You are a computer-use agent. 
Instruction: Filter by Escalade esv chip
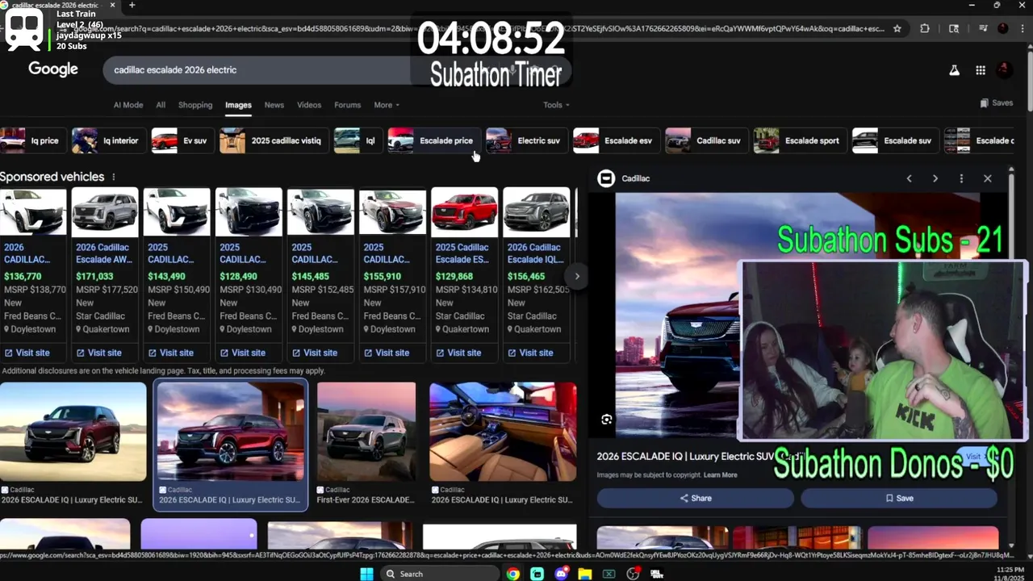pos(615,140)
